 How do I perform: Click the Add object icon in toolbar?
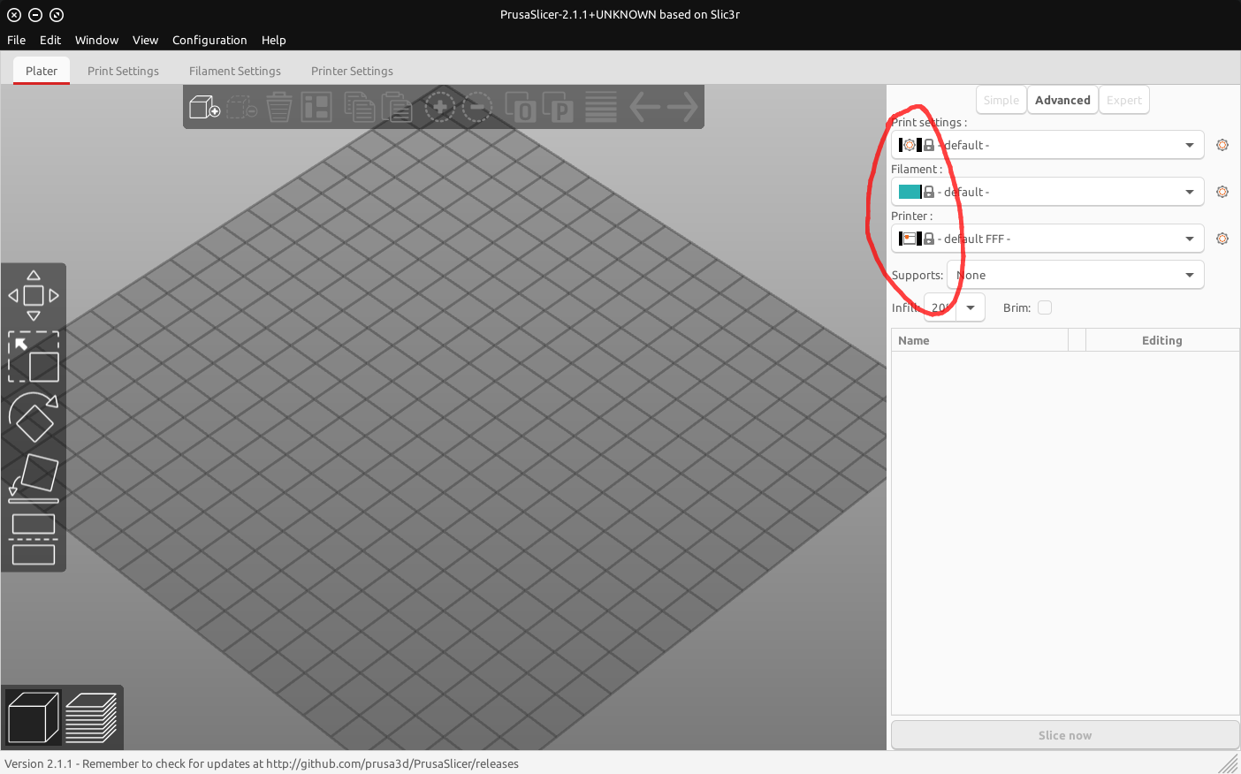pos(204,108)
